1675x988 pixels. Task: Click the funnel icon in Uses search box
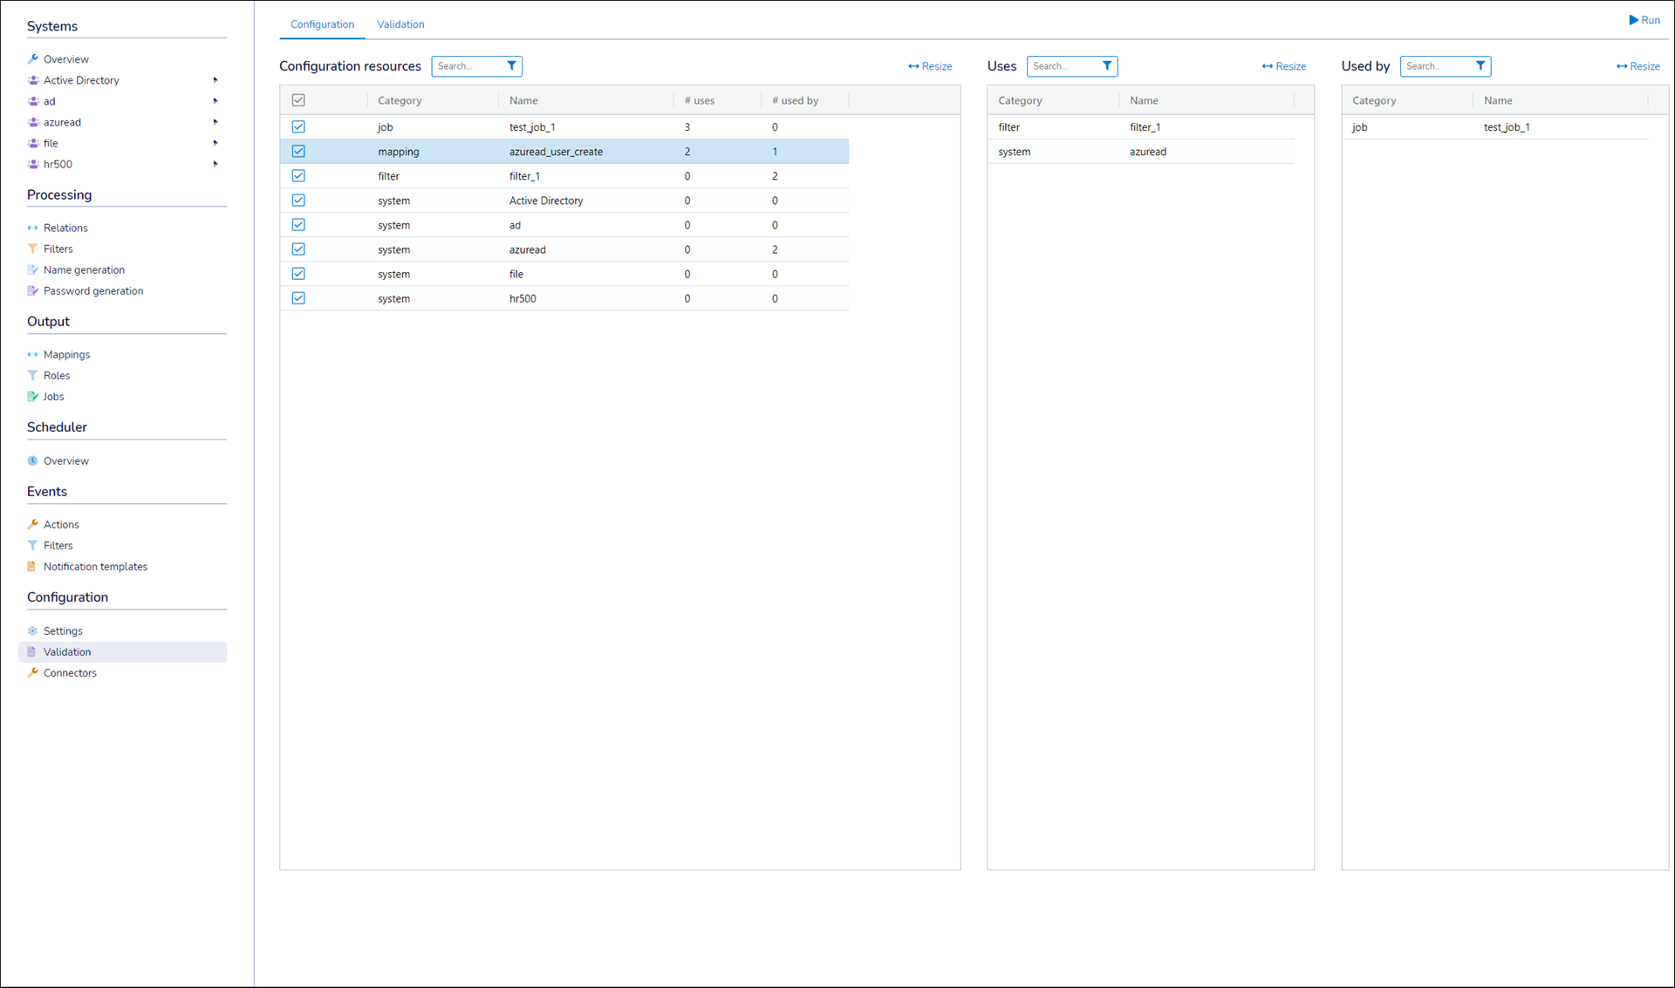pos(1107,66)
